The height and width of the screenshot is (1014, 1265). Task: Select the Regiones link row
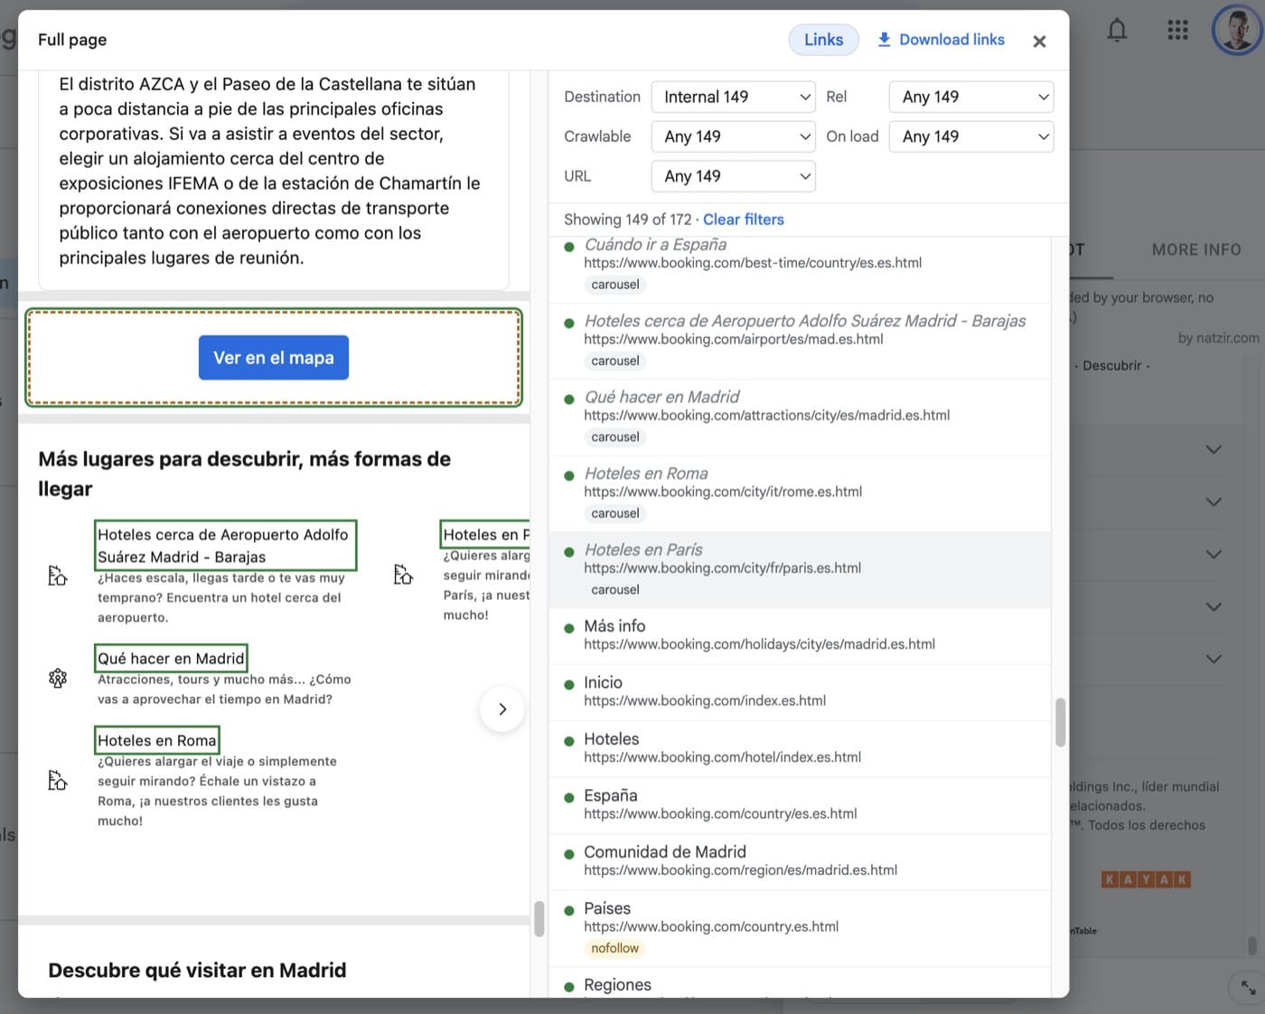(x=800, y=983)
